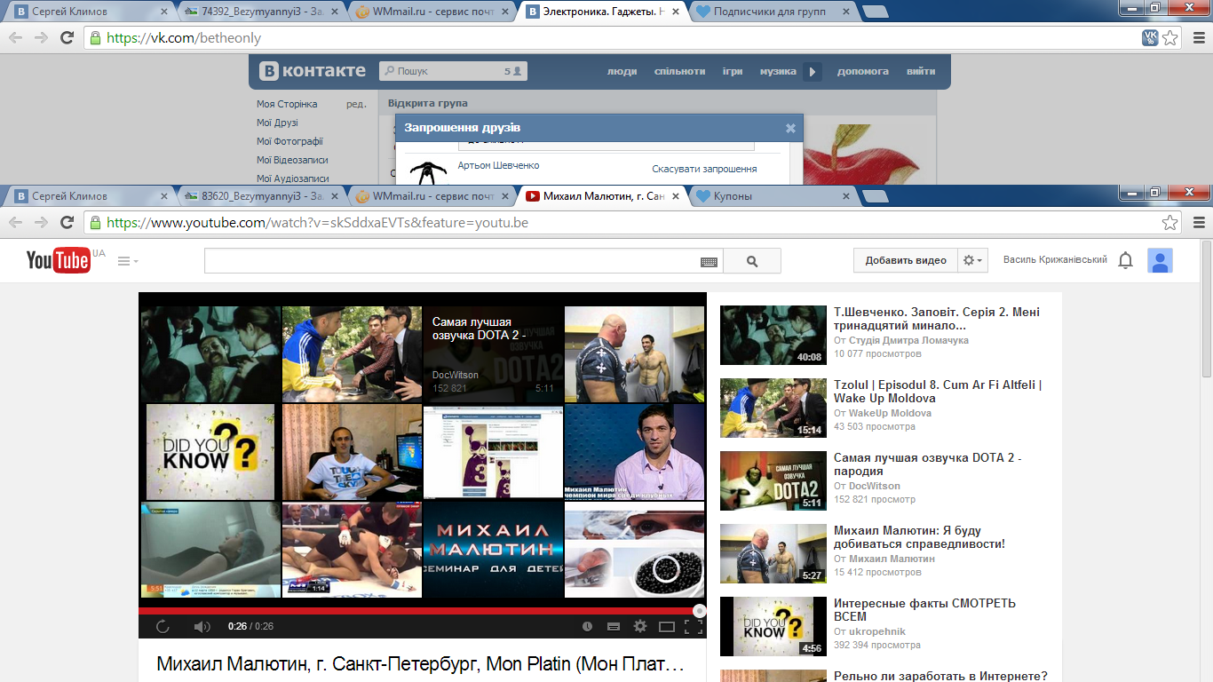Open sidebar video Интересные факты СМОТРЕТЬ ВСЕМ

pos(924,610)
